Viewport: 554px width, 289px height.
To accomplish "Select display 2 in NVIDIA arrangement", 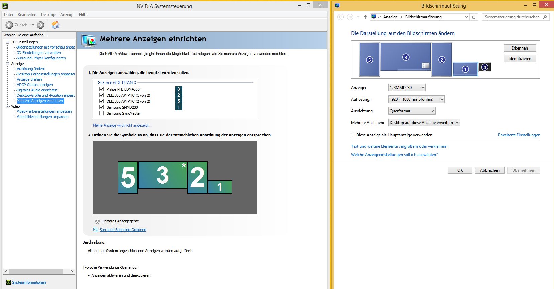I will 197,178.
